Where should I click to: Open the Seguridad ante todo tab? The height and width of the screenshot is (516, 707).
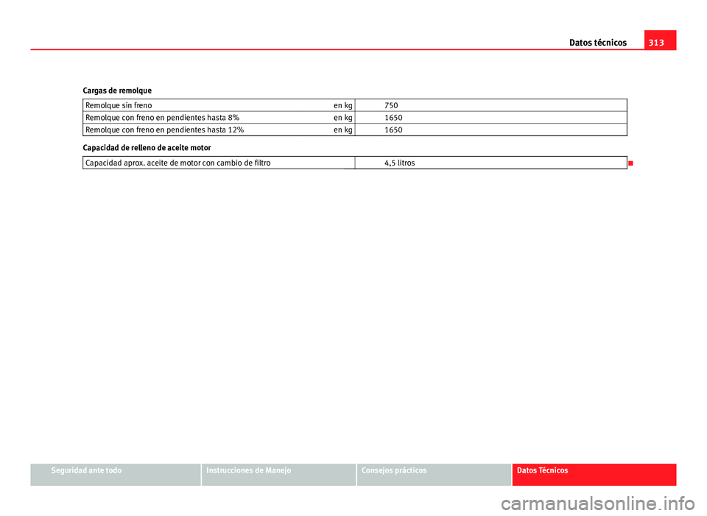116,475
